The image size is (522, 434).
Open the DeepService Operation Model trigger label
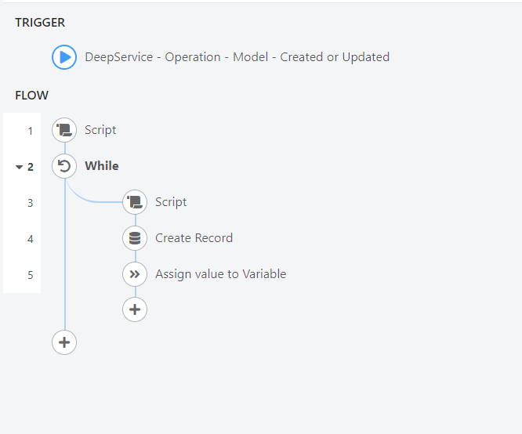(x=237, y=57)
